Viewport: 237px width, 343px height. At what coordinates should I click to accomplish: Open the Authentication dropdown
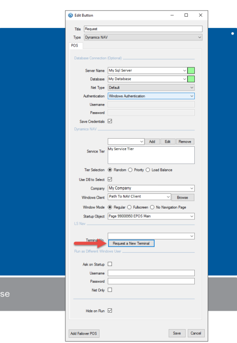pyautogui.click(x=151, y=96)
